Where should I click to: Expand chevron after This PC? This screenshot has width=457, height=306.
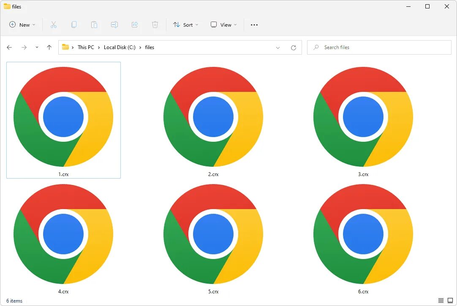[99, 47]
